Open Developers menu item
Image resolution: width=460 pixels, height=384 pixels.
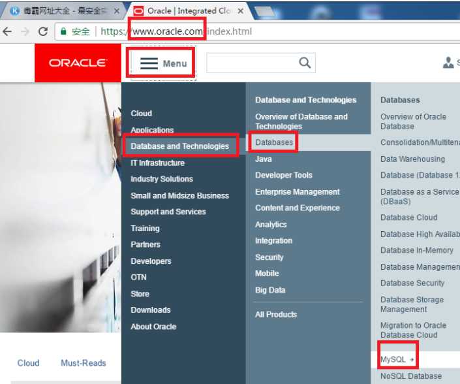coord(151,261)
